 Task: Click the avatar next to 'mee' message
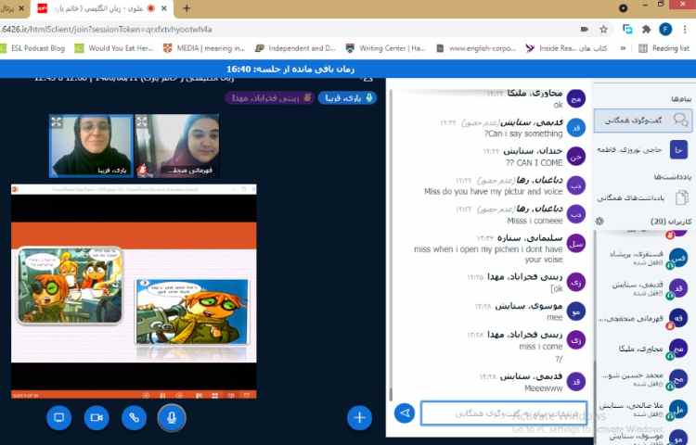576,311
